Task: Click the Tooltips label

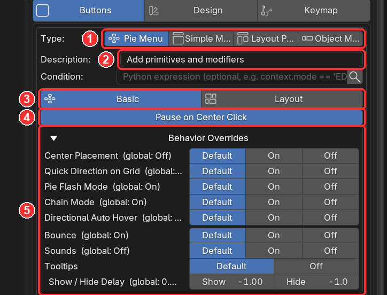Action: (x=61, y=266)
